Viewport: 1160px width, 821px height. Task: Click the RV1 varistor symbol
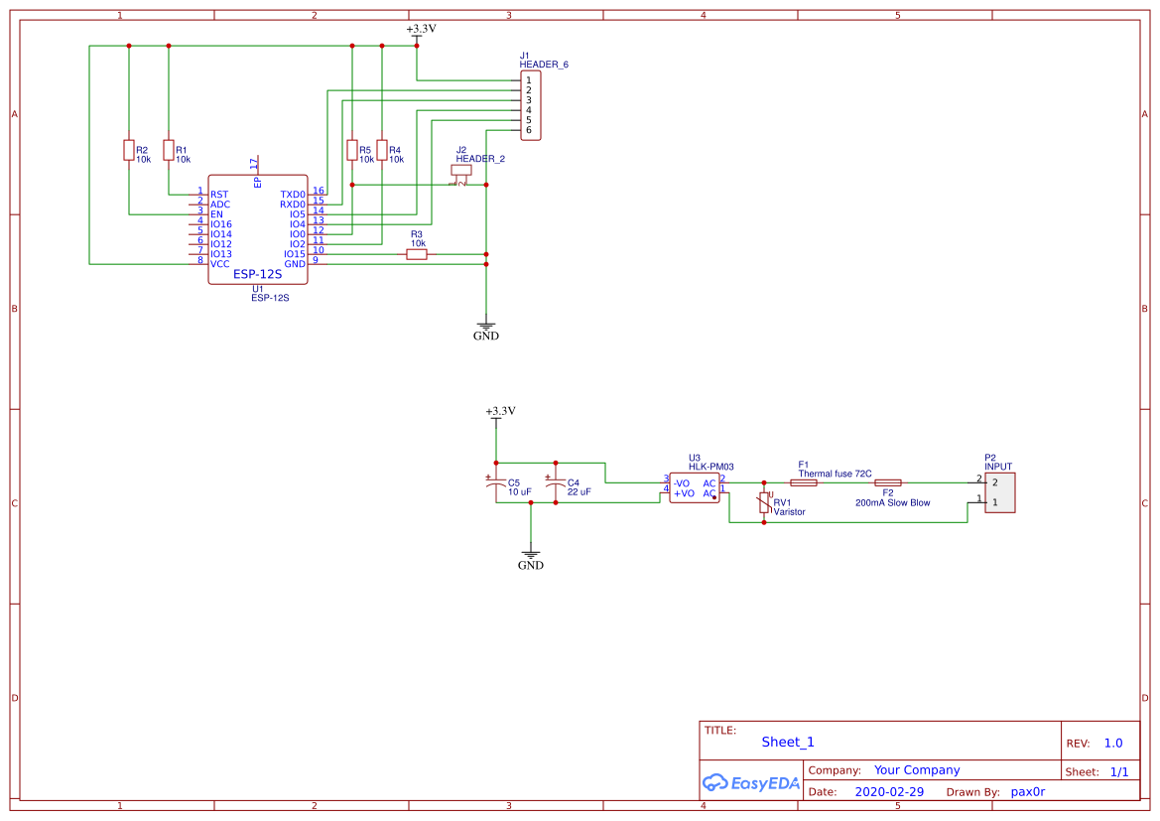tap(764, 504)
